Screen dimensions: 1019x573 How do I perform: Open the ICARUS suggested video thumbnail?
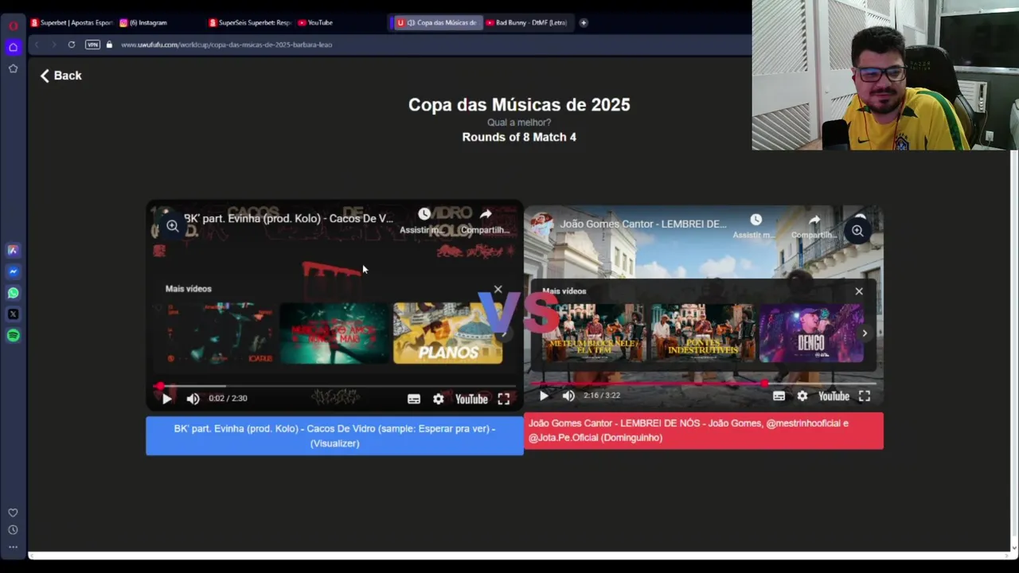[x=221, y=333]
